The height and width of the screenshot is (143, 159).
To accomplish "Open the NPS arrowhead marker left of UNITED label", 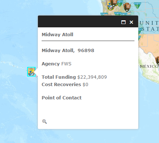I will [x=127, y=7].
